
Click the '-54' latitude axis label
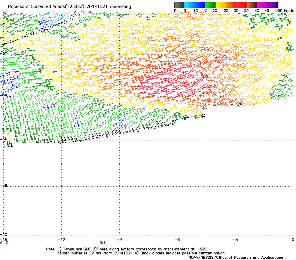tap(4, 95)
